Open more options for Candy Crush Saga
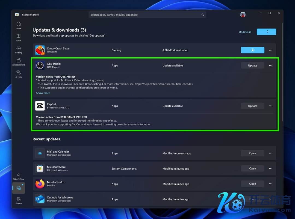 271,50
